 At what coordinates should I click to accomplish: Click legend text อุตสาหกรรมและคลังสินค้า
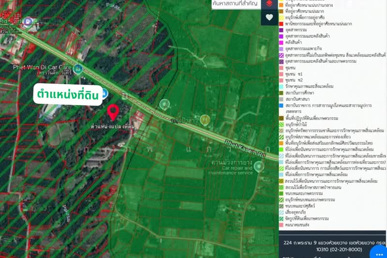pos(307,36)
